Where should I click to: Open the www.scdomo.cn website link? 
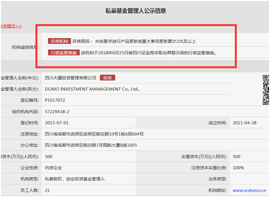point(249,190)
